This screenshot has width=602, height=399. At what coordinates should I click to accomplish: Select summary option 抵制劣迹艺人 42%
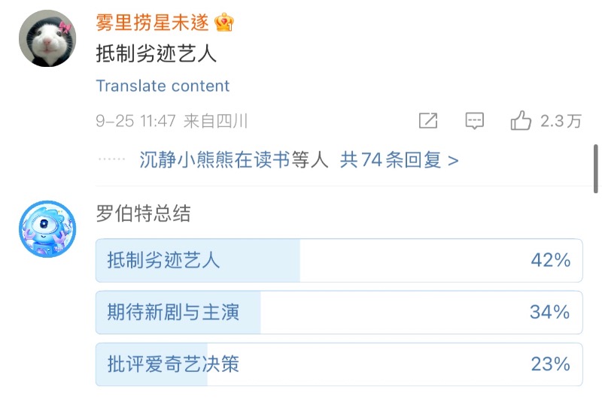tap(339, 260)
